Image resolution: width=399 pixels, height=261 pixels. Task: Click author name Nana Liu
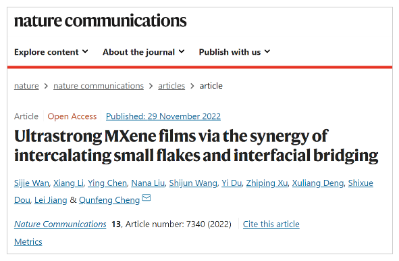pyautogui.click(x=148, y=183)
